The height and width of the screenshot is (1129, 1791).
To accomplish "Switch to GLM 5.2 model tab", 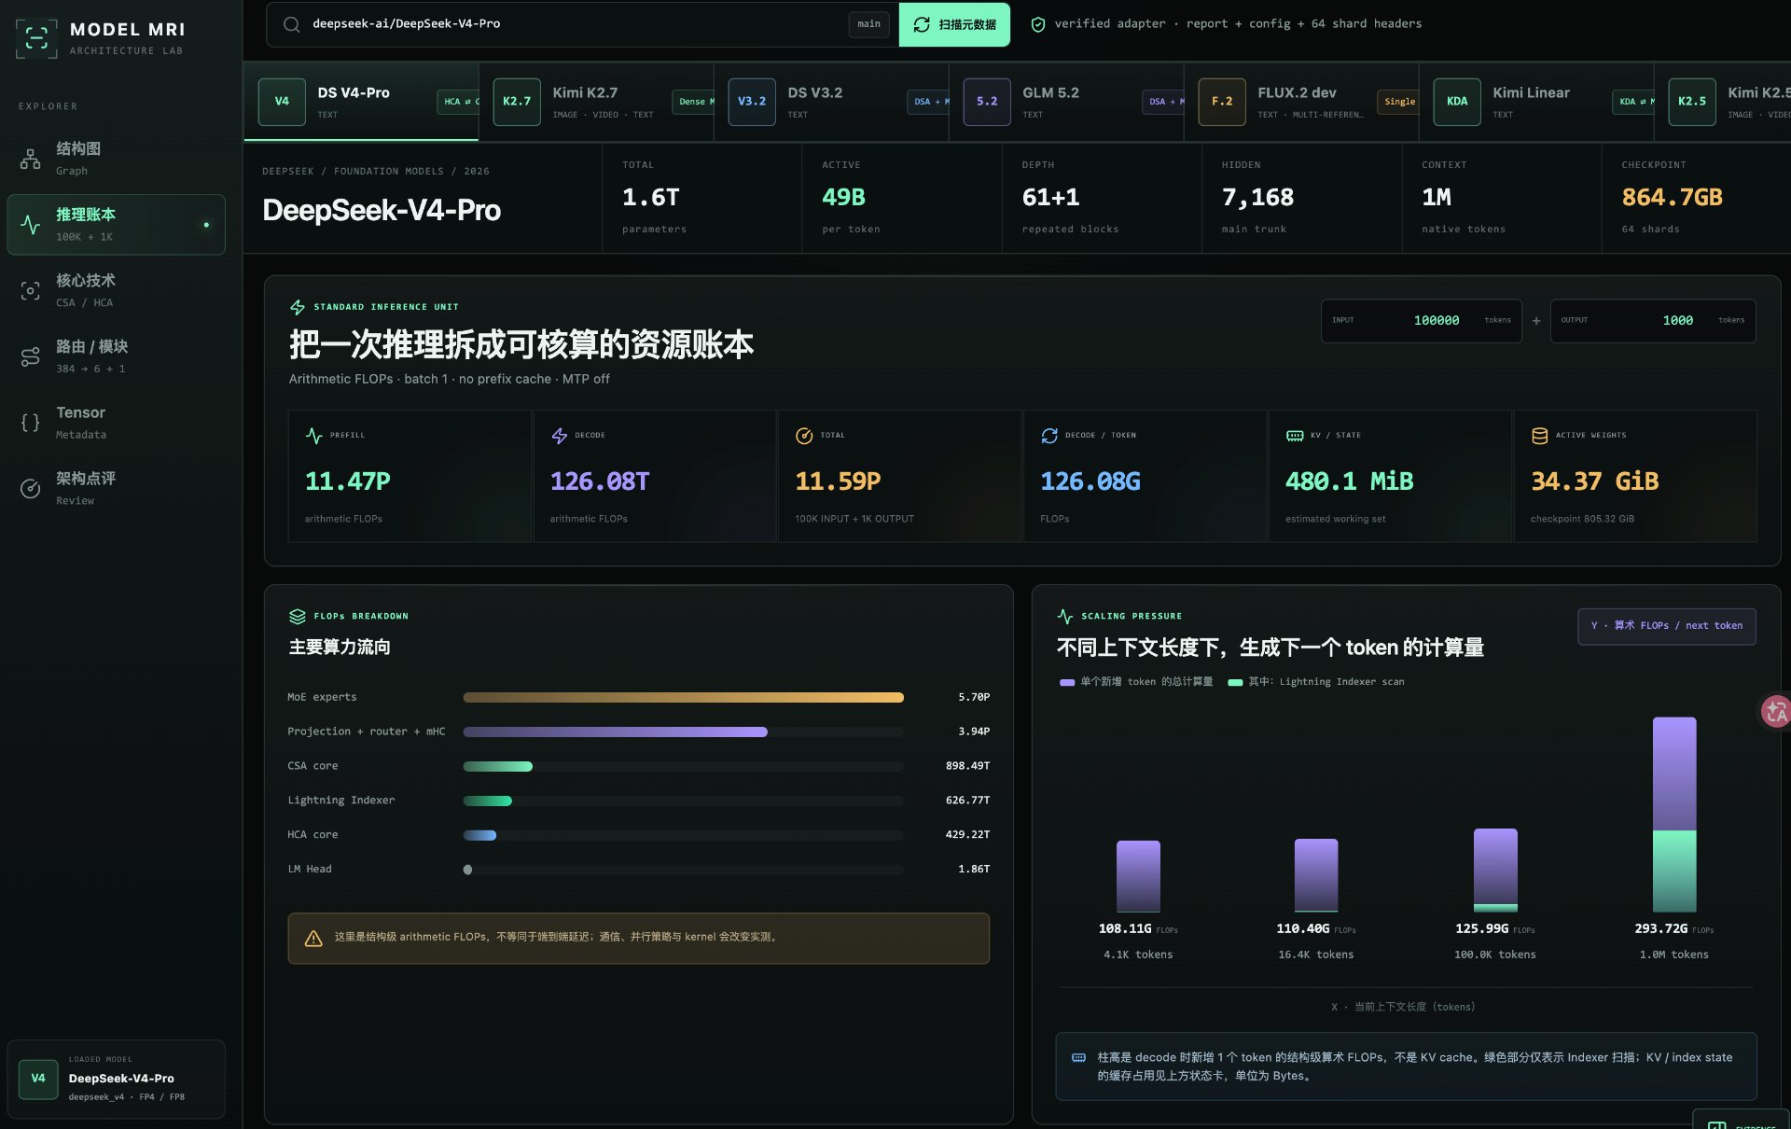I will click(x=1067, y=102).
